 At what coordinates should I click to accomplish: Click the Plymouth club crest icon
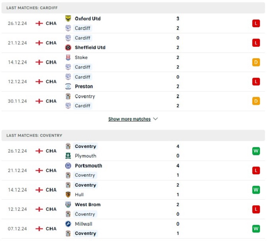[68, 156]
